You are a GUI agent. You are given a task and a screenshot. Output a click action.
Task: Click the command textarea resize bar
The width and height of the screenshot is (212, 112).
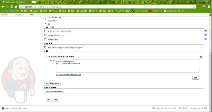tap(127, 72)
